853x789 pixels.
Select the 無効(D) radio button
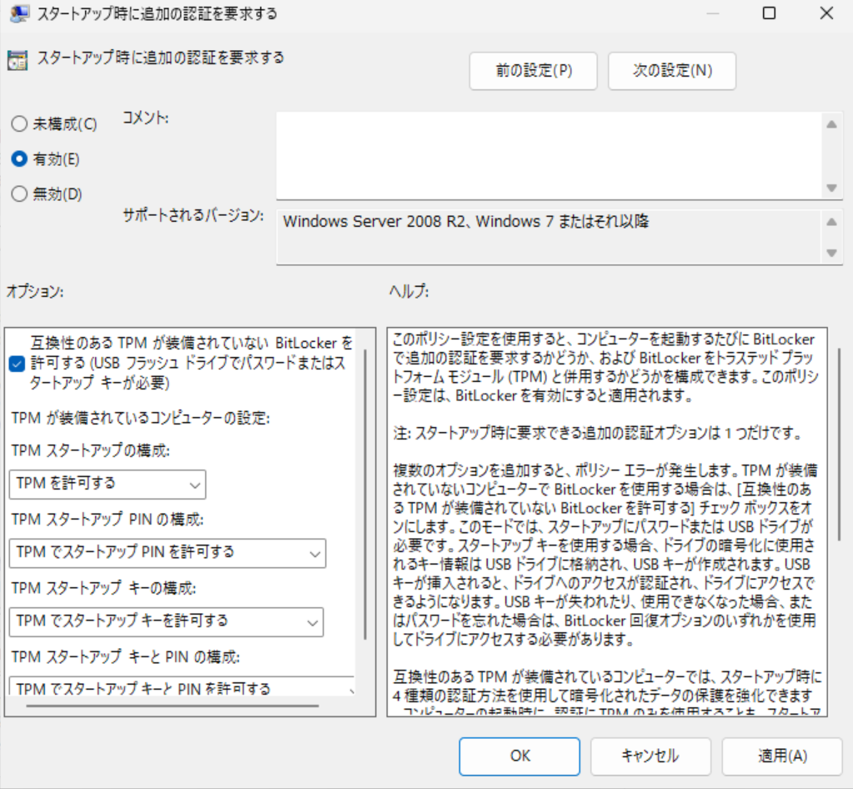(19, 194)
